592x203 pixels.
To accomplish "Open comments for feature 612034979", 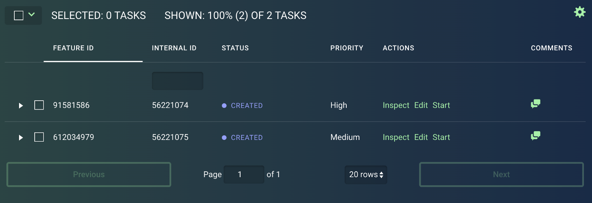I will [x=535, y=136].
